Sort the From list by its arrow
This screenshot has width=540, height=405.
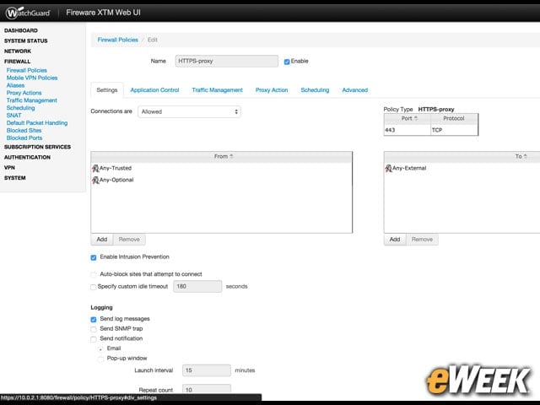coord(231,156)
